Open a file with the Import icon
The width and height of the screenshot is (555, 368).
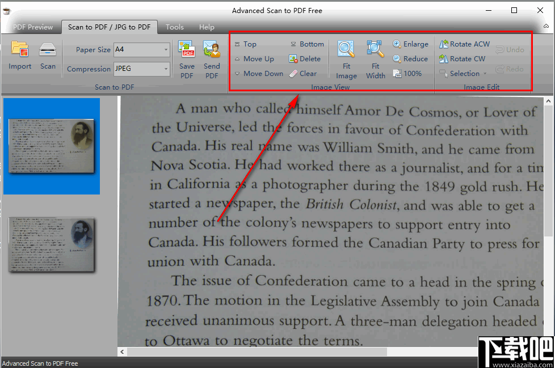click(x=19, y=57)
